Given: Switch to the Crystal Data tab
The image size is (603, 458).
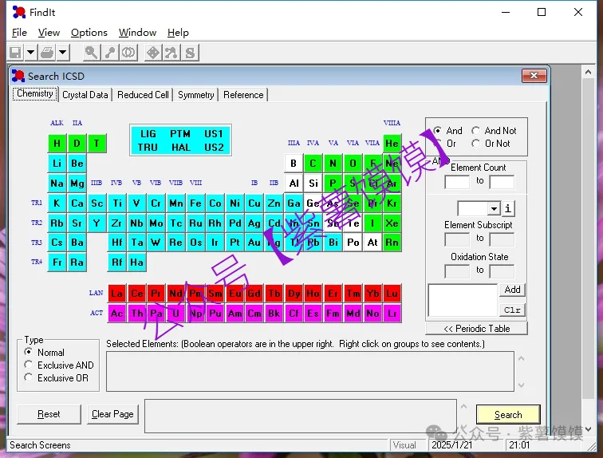Looking at the screenshot, I should tap(85, 95).
